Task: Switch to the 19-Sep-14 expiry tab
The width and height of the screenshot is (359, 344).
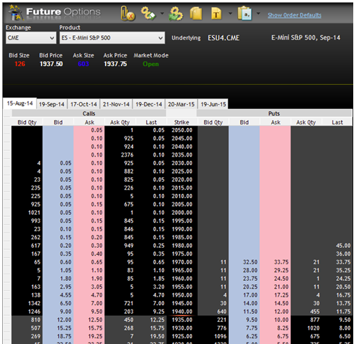Action: point(52,104)
